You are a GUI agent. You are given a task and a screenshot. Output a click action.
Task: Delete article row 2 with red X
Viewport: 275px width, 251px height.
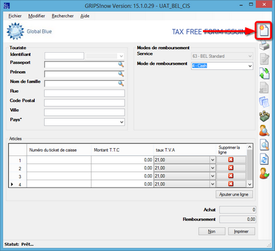point(231,168)
